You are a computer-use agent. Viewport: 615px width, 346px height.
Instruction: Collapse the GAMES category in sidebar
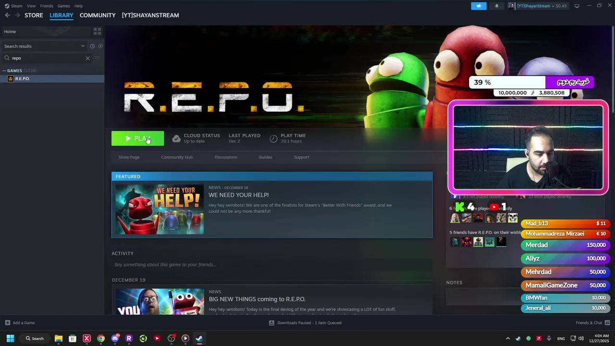[4, 71]
